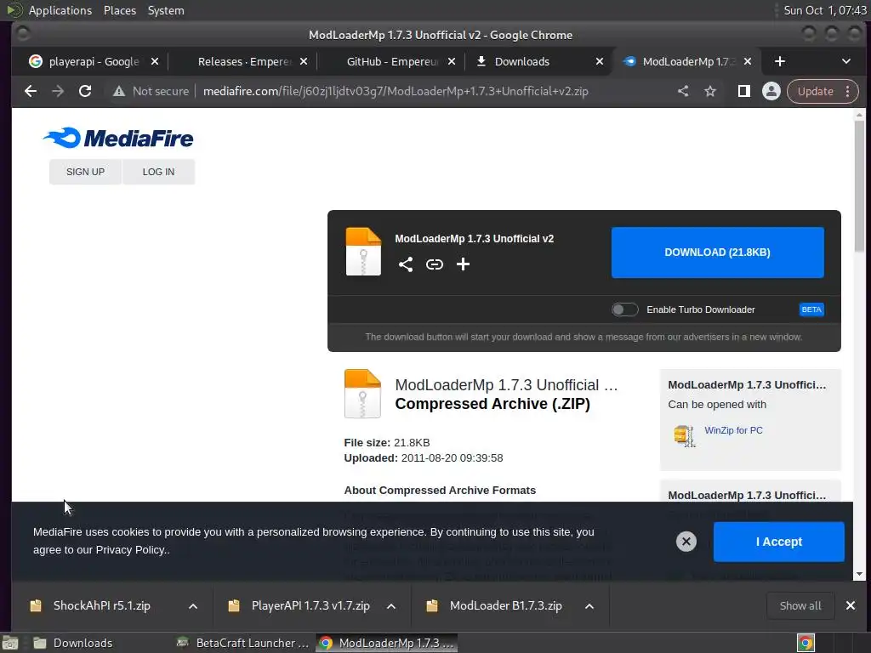
Task: Click the Chrome icon in the bottom panel tray
Action: tap(806, 643)
